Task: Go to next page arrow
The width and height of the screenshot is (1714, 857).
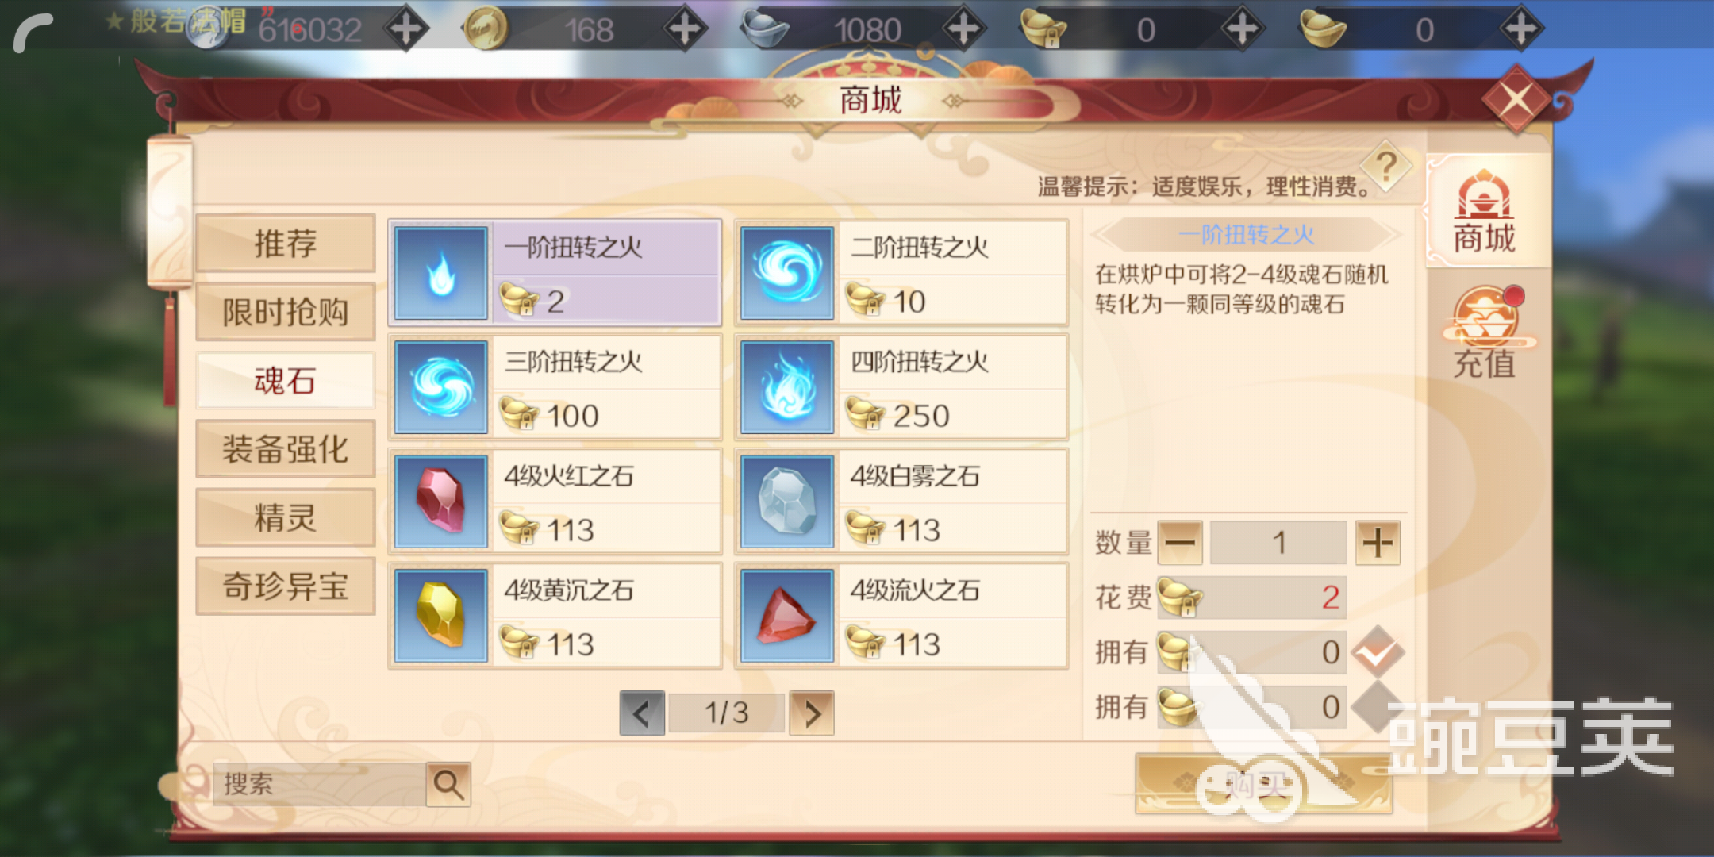Action: click(812, 713)
